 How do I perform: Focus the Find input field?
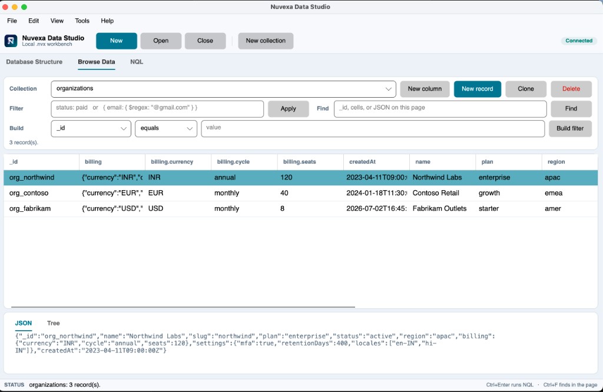tap(440, 109)
